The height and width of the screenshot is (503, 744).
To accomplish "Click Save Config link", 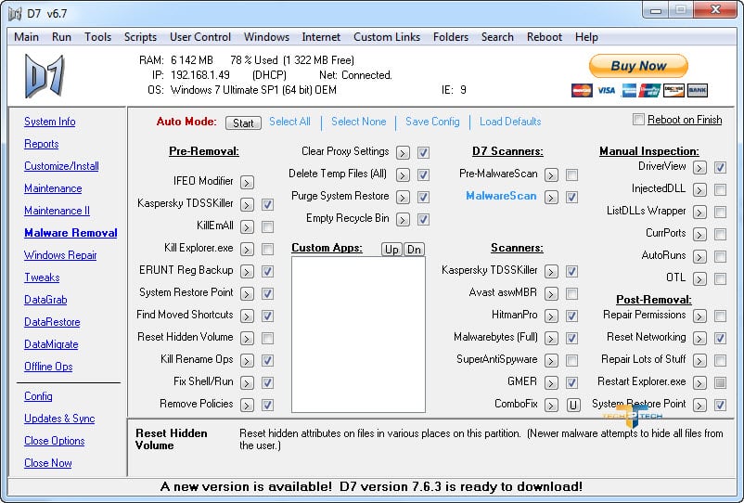I will tap(432, 122).
